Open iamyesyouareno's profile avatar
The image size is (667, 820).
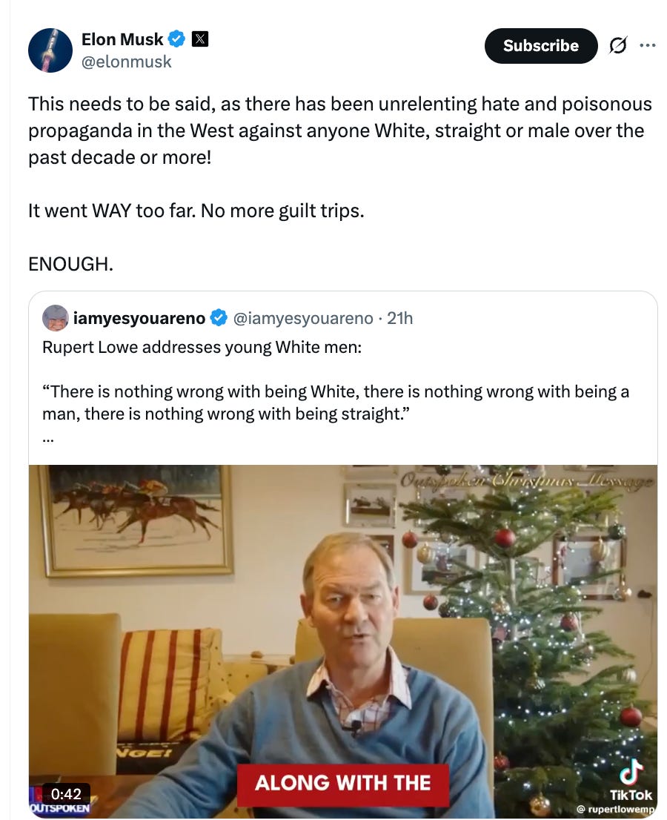pyautogui.click(x=55, y=317)
